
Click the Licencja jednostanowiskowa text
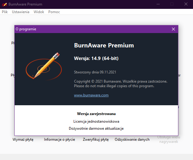tap(96, 121)
